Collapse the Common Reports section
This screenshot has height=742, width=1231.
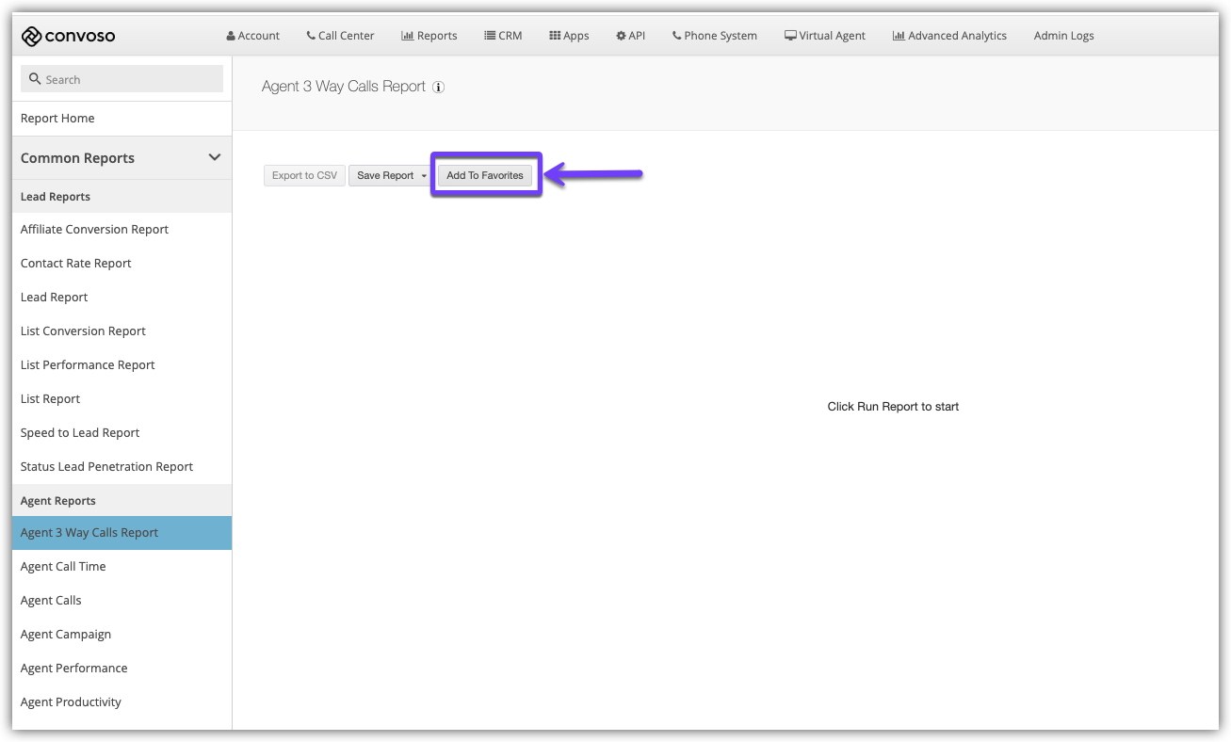(x=214, y=157)
